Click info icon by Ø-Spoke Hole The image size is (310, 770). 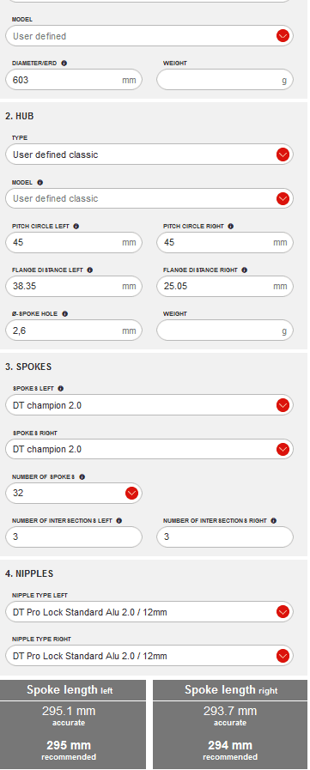click(65, 314)
